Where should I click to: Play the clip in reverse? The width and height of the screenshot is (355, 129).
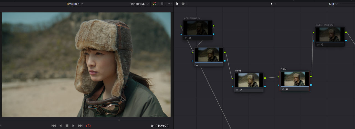tap(60, 126)
